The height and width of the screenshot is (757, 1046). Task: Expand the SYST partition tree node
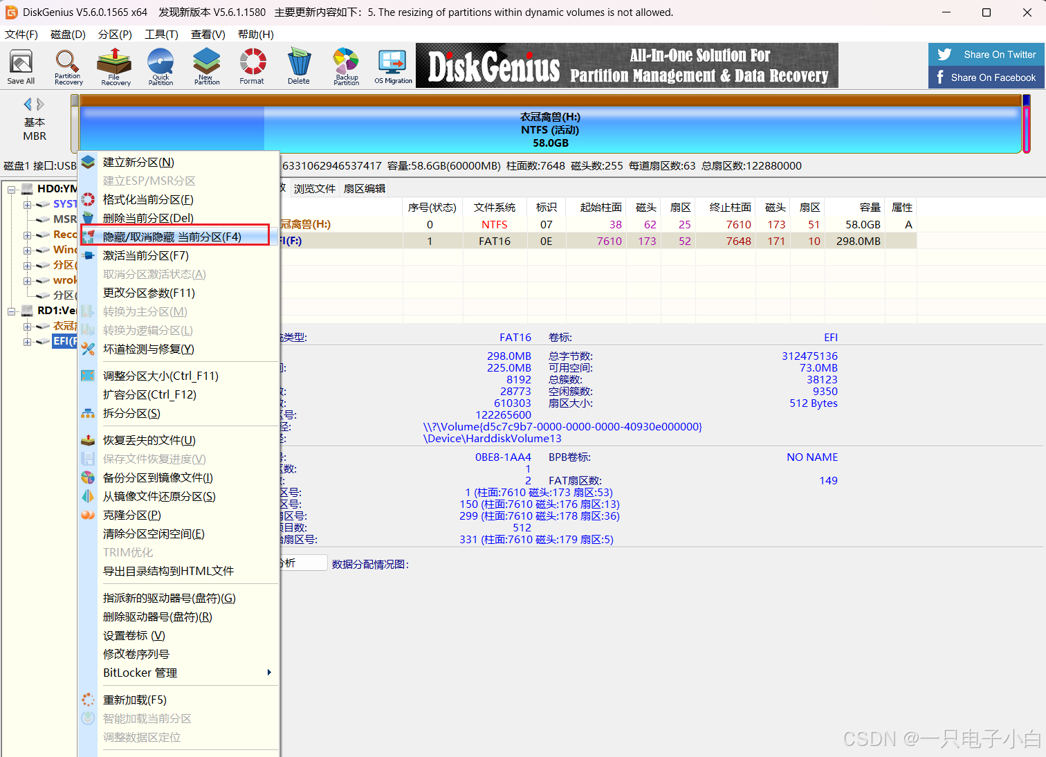pyautogui.click(x=27, y=204)
